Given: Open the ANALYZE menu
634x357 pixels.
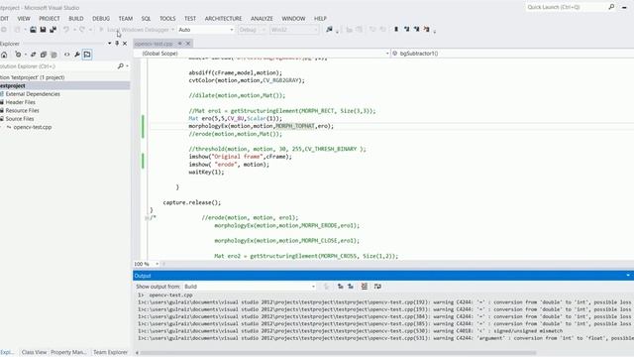Looking at the screenshot, I should point(262,18).
